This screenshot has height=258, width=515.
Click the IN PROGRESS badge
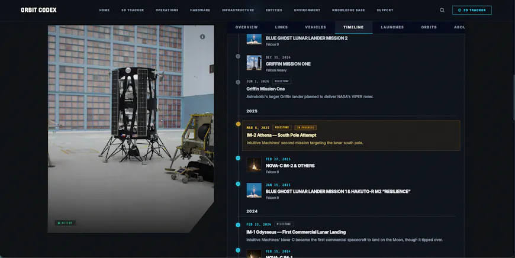305,127
